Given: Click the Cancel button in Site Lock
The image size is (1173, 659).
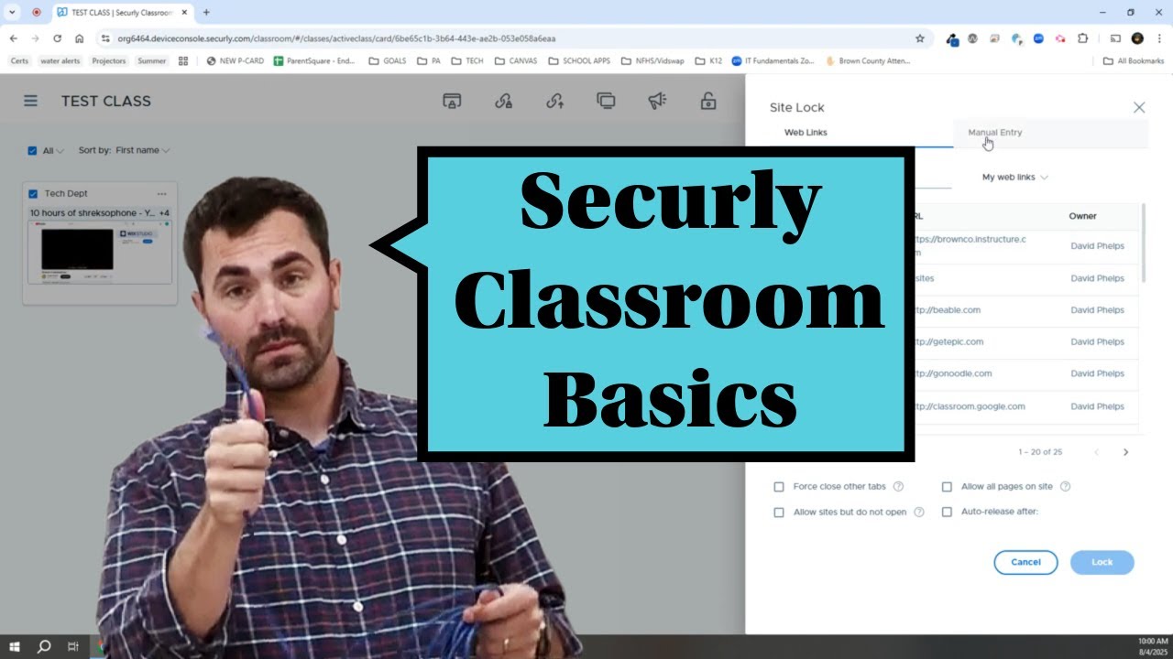Looking at the screenshot, I should [x=1025, y=562].
